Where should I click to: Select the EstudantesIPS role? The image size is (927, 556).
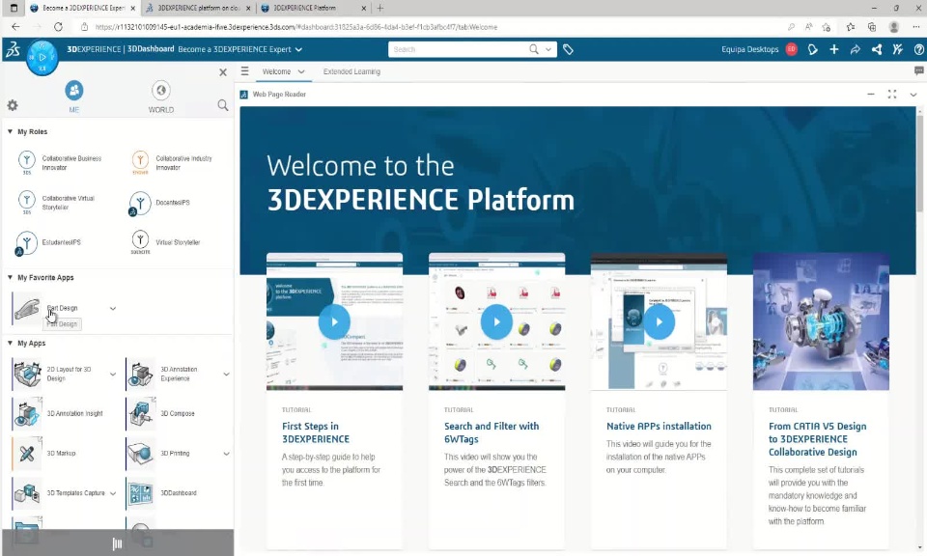[x=48, y=242]
